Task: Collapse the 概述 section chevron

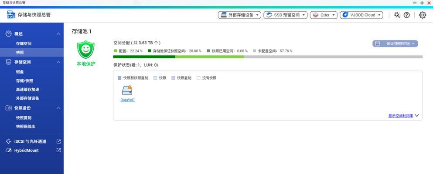Action: point(58,34)
